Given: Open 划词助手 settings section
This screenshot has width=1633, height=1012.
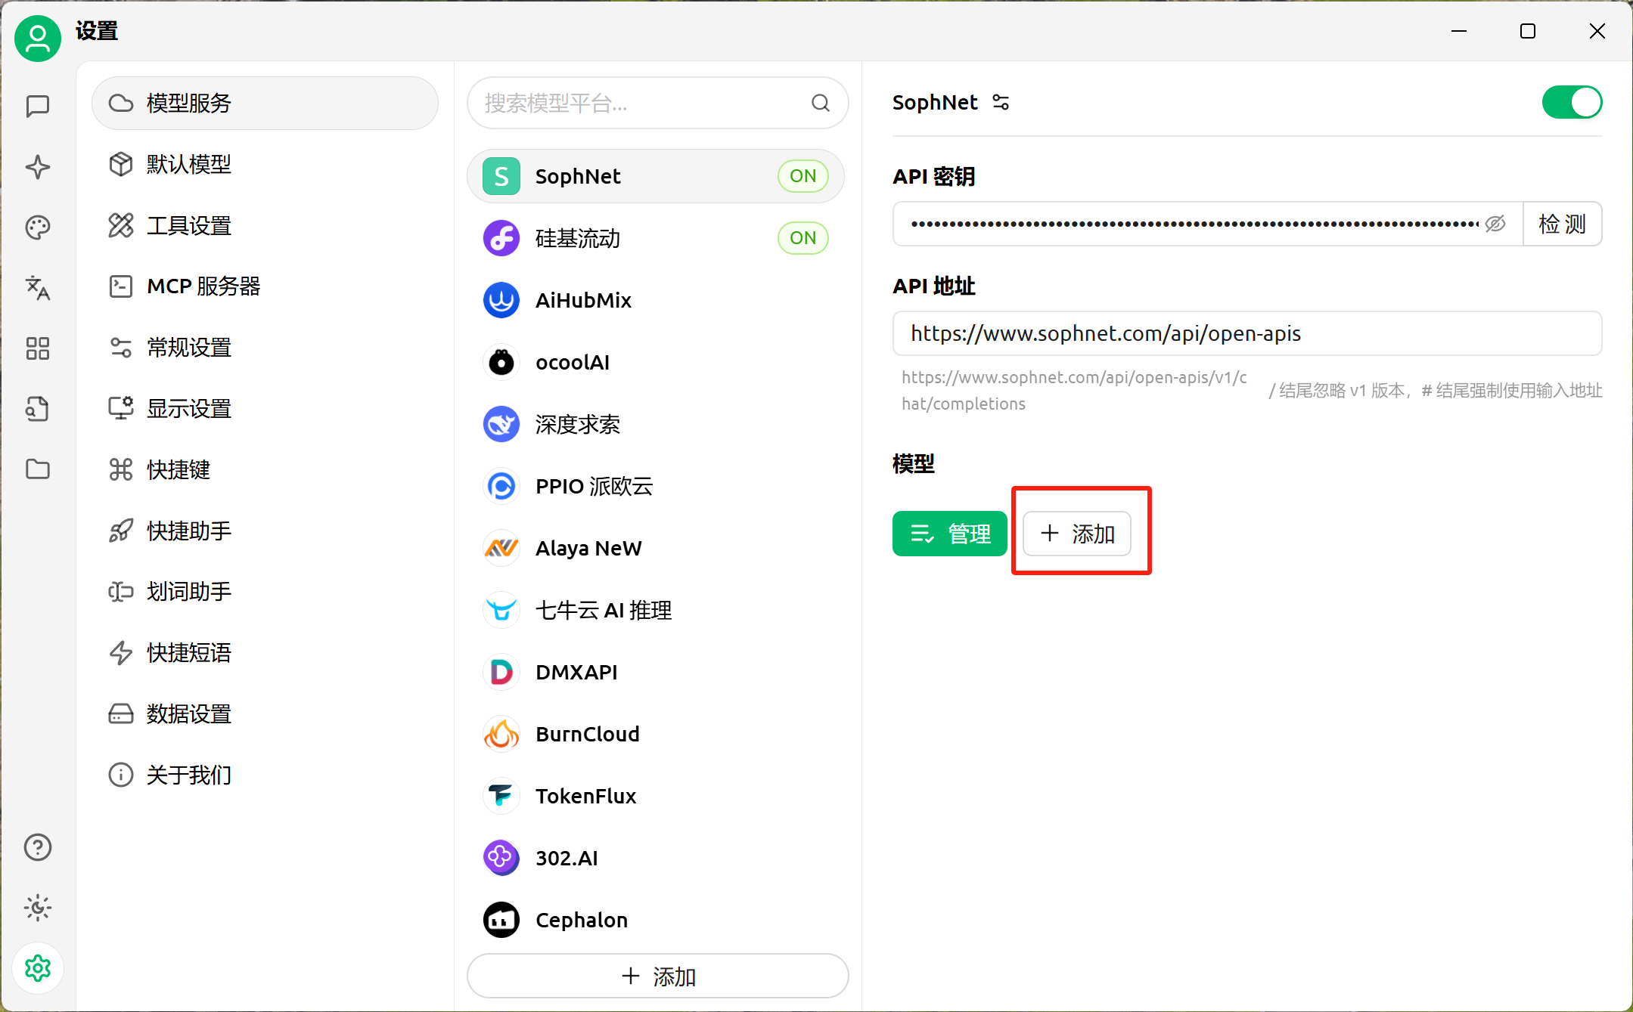Looking at the screenshot, I should [265, 592].
